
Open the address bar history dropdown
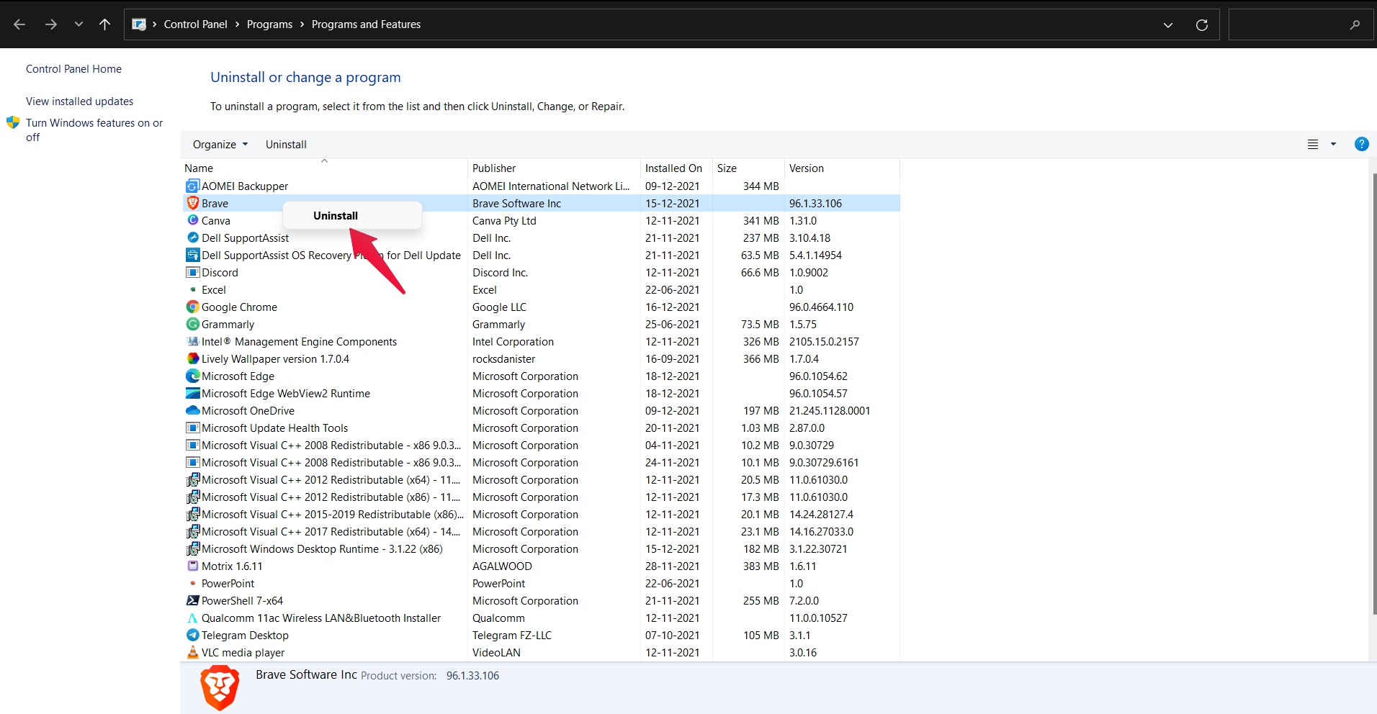coord(1167,25)
